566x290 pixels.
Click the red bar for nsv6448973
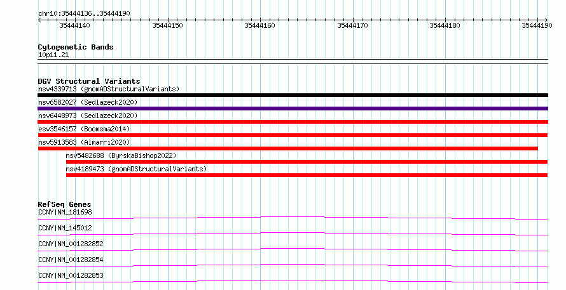(x=293, y=122)
